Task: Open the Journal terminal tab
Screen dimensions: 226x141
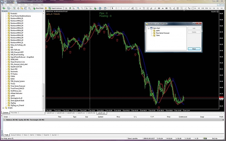Action: [54, 135]
